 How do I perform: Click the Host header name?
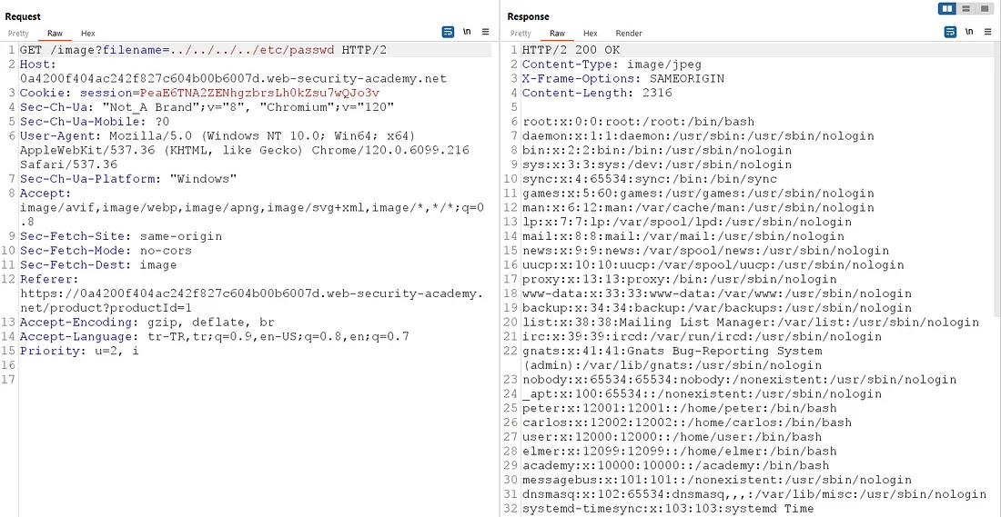pos(35,65)
